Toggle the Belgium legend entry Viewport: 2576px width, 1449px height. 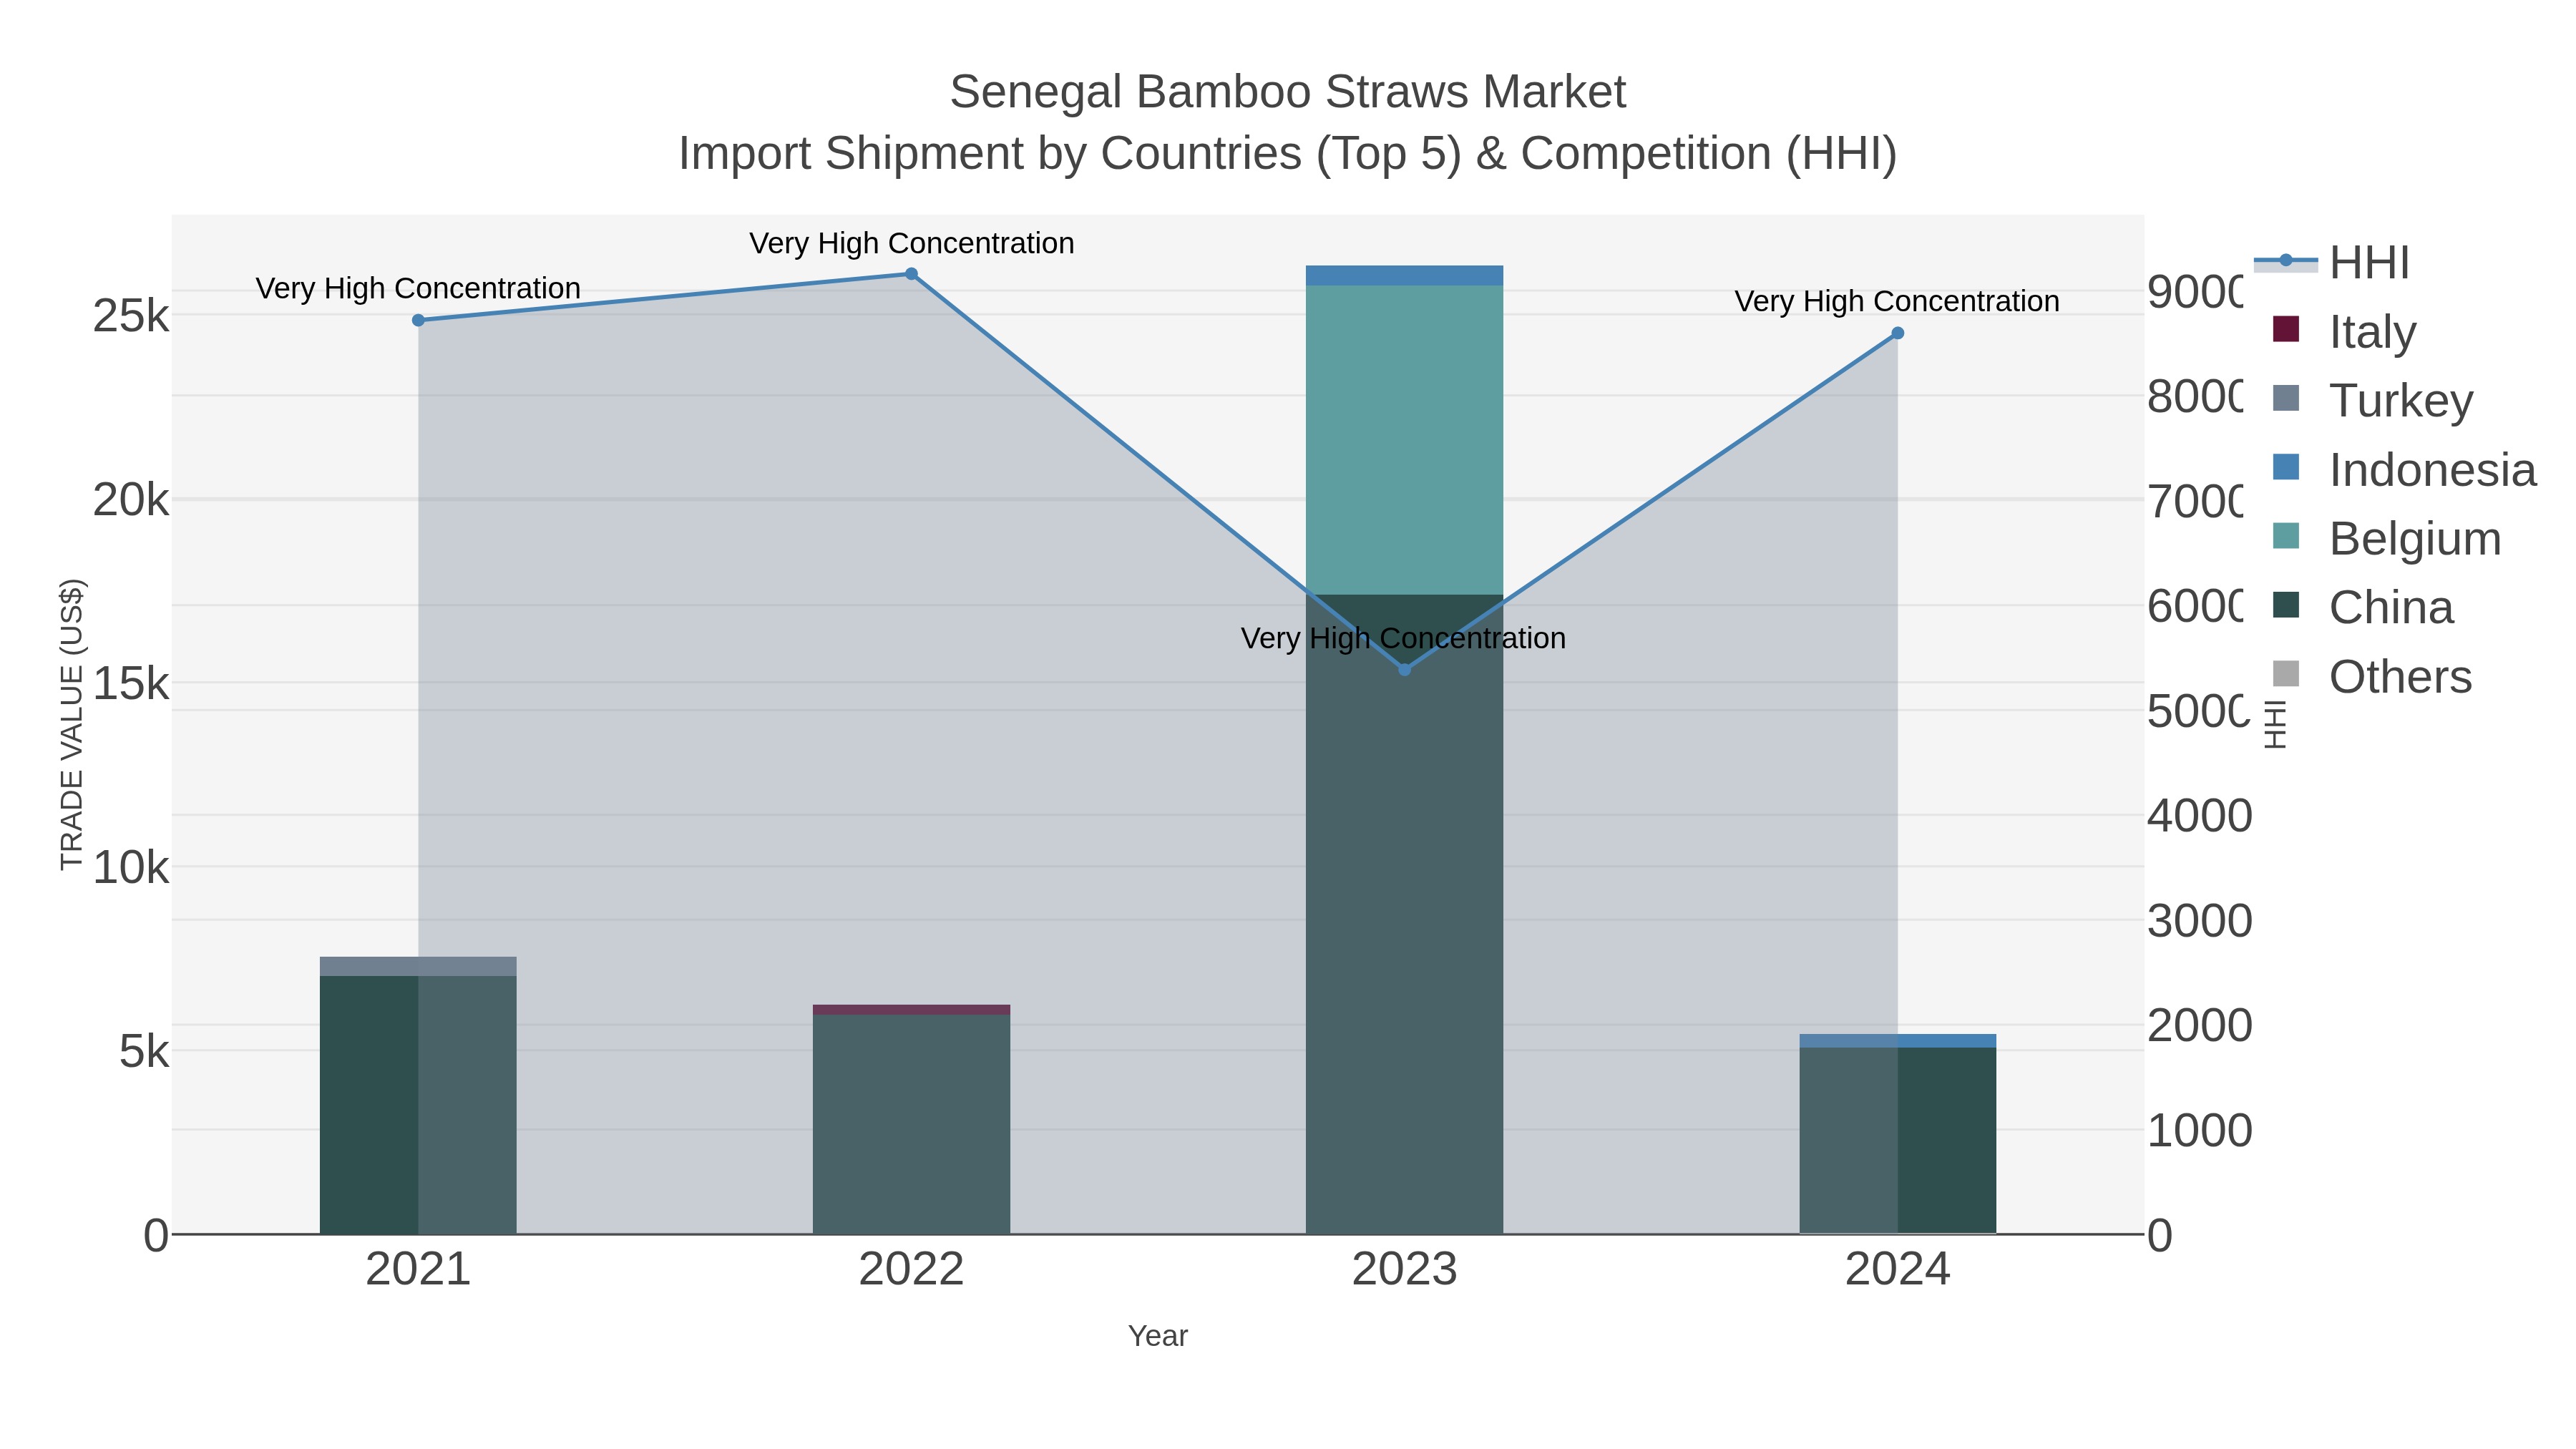2386,538
